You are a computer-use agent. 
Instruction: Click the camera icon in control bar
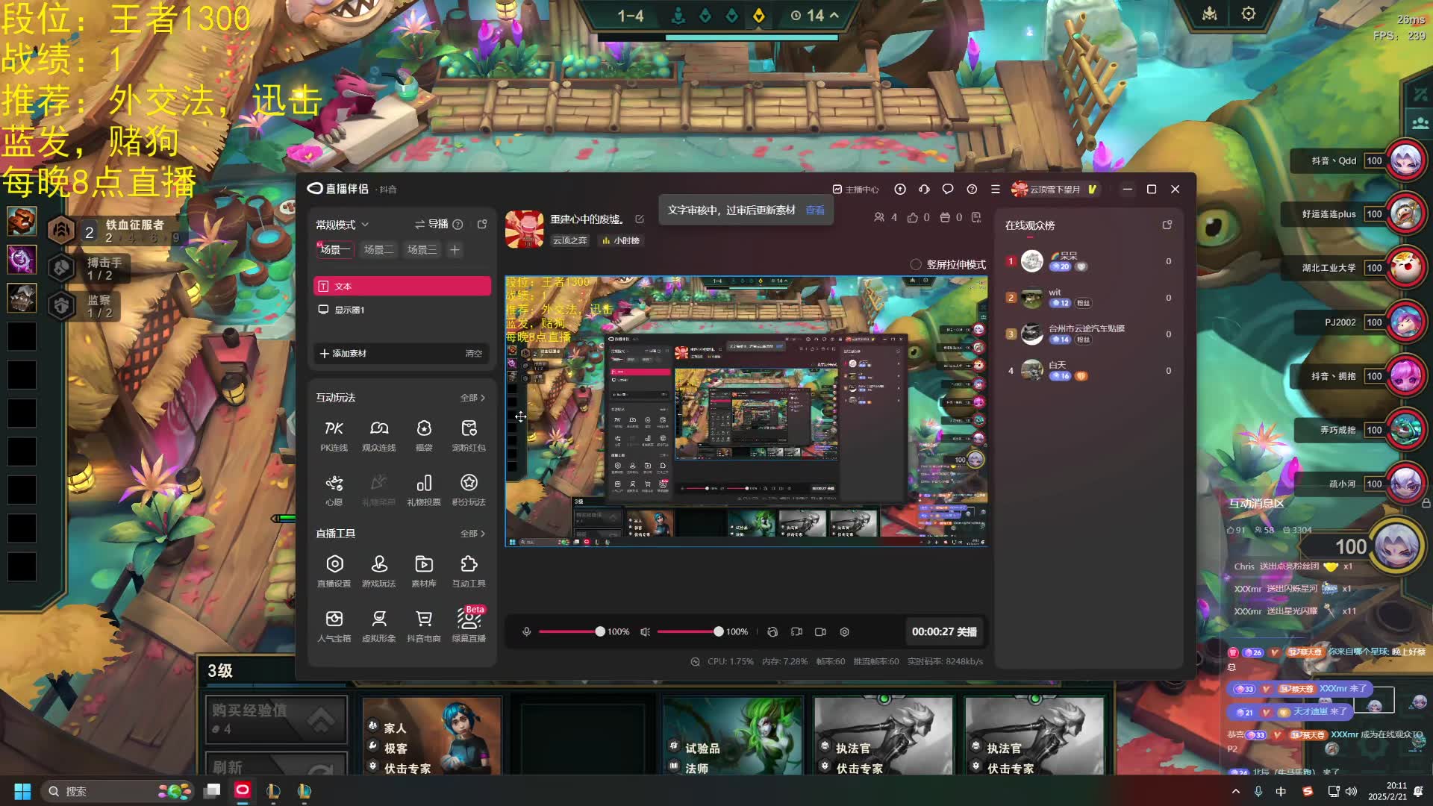click(820, 632)
